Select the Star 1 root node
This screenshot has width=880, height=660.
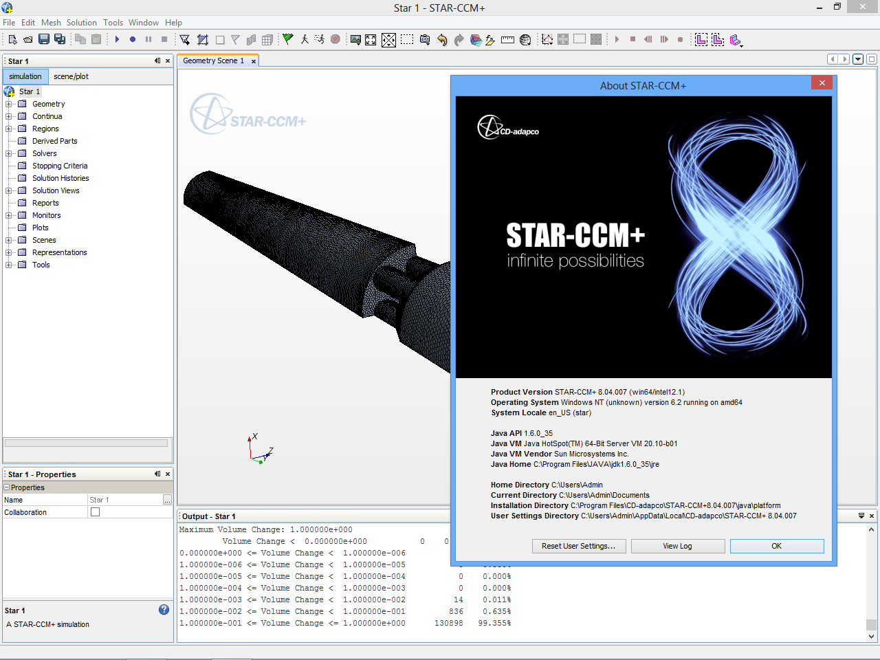click(x=29, y=91)
